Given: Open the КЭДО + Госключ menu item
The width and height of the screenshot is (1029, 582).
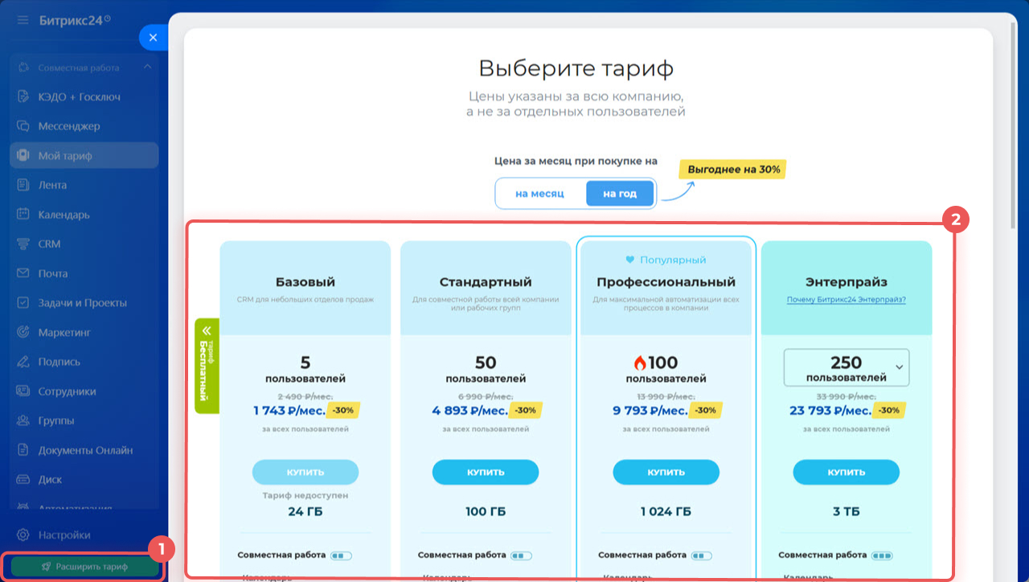Looking at the screenshot, I should [84, 96].
